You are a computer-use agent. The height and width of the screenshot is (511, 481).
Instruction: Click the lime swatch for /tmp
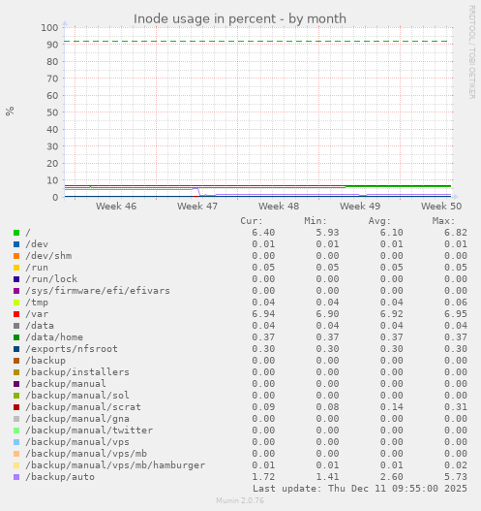coord(16,303)
